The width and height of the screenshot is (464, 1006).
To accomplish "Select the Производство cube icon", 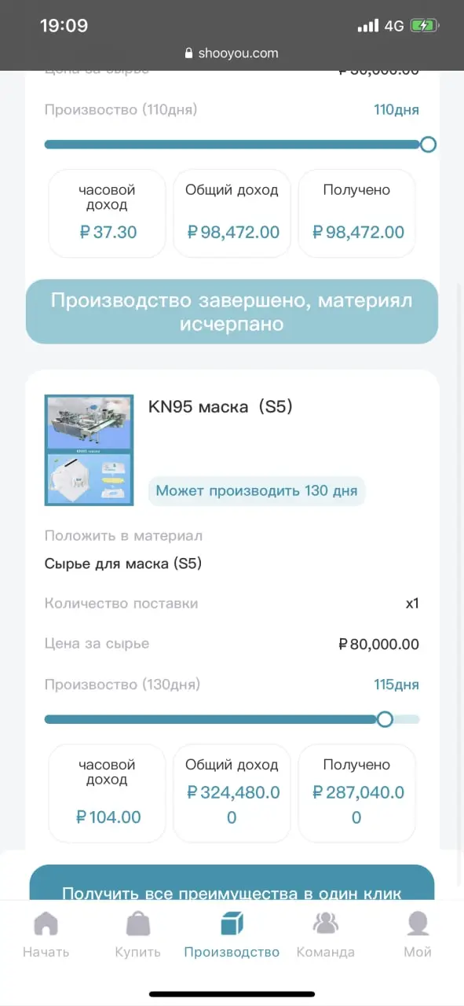I will click(232, 923).
